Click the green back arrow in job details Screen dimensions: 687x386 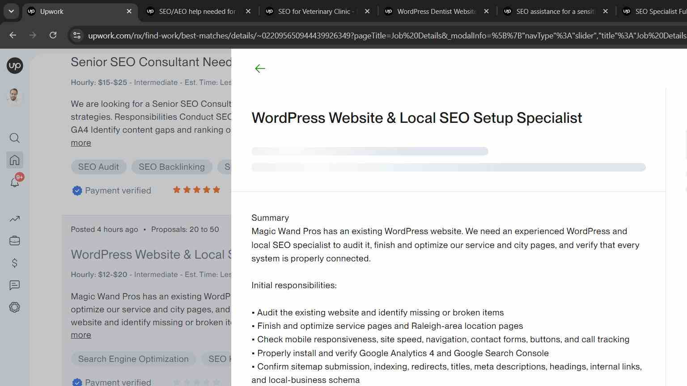click(x=260, y=68)
